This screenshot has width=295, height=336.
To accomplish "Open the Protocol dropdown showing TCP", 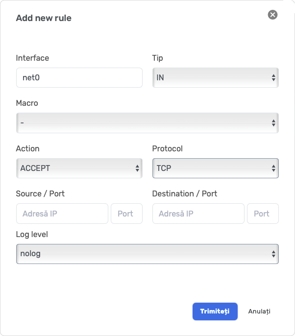I will coord(211,168).
